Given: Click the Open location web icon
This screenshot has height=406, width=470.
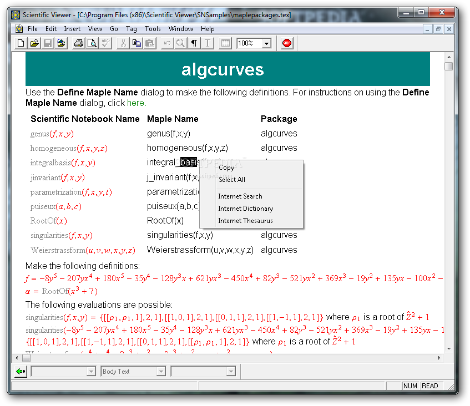Looking at the screenshot, I should pyautogui.click(x=61, y=43).
